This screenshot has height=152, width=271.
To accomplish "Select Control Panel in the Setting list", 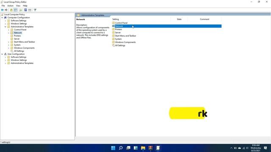I will pyautogui.click(x=121, y=23).
